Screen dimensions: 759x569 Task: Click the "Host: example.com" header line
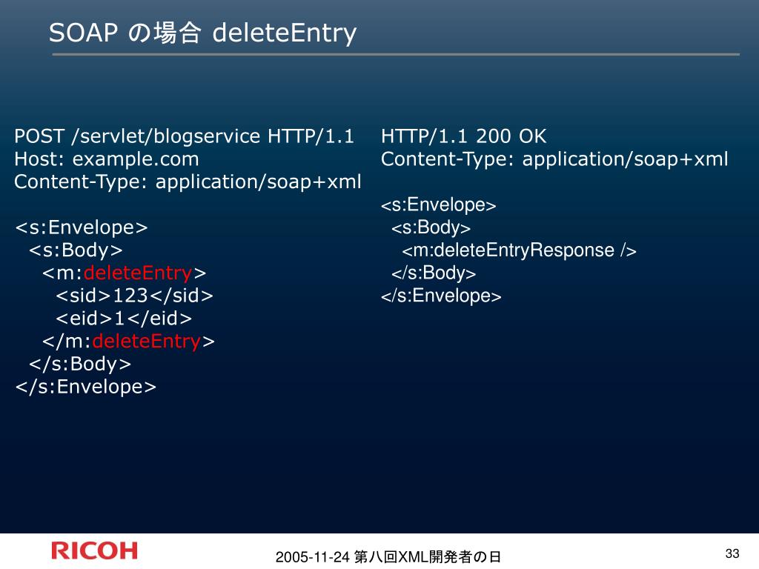click(107, 159)
